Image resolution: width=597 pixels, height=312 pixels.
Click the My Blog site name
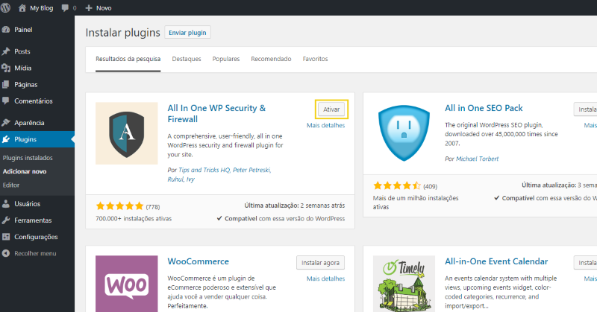42,8
